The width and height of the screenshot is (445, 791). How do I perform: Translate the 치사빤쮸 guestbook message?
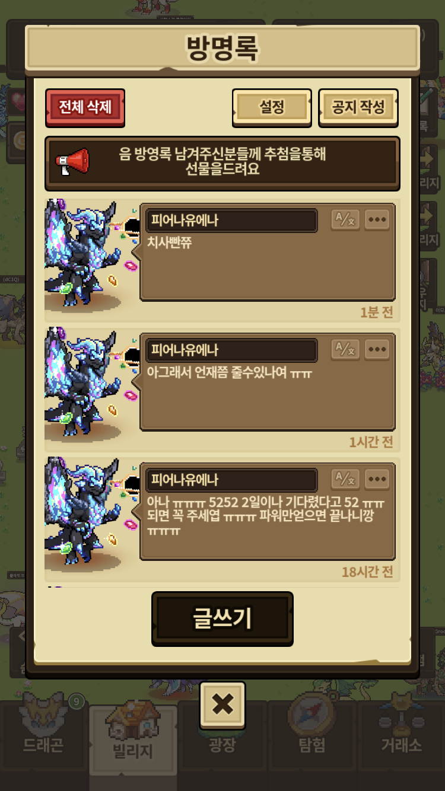click(x=345, y=219)
